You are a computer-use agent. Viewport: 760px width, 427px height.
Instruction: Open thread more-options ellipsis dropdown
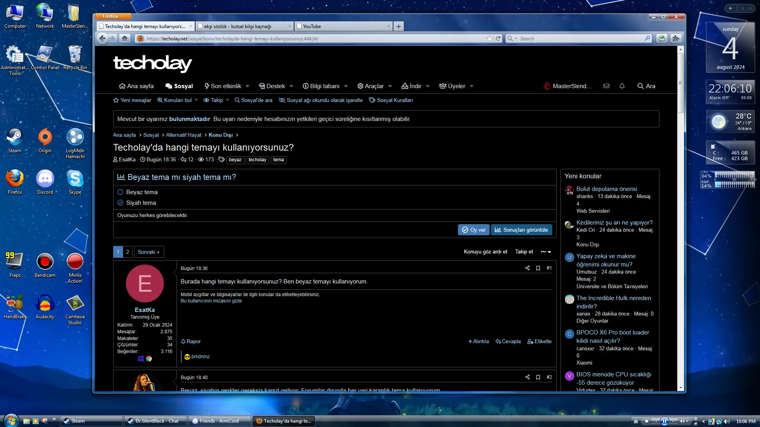546,252
